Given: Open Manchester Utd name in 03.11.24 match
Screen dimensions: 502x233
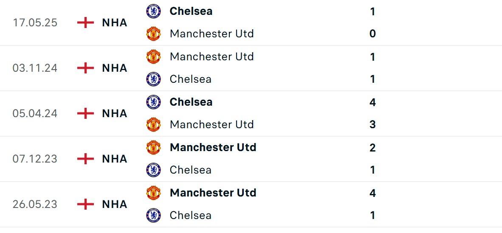Looking at the screenshot, I should click(x=212, y=56).
